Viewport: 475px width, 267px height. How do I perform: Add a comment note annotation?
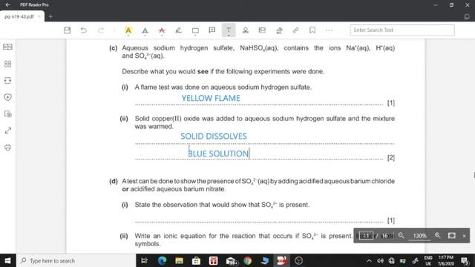point(212,30)
